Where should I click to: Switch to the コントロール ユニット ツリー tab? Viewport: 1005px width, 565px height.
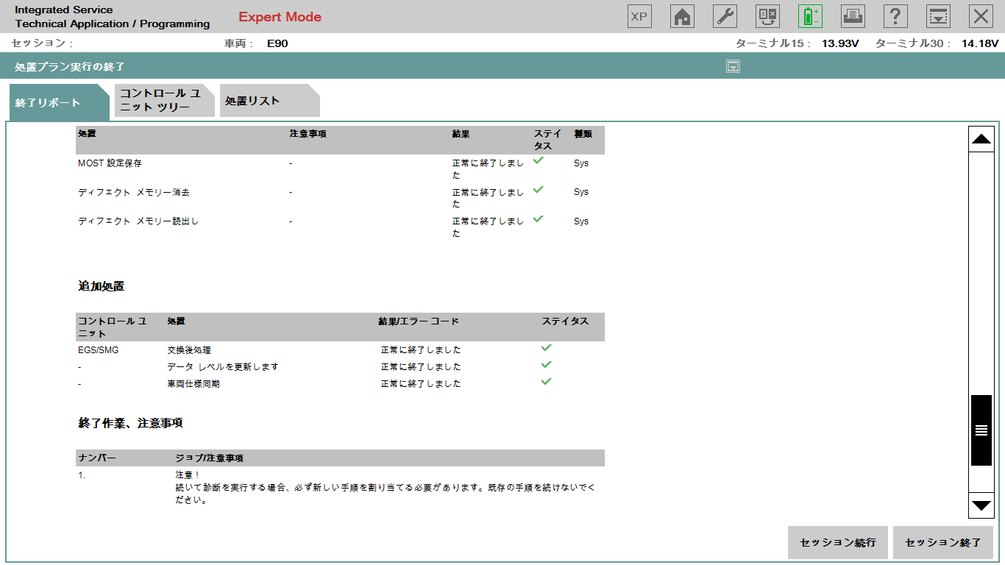pos(160,101)
